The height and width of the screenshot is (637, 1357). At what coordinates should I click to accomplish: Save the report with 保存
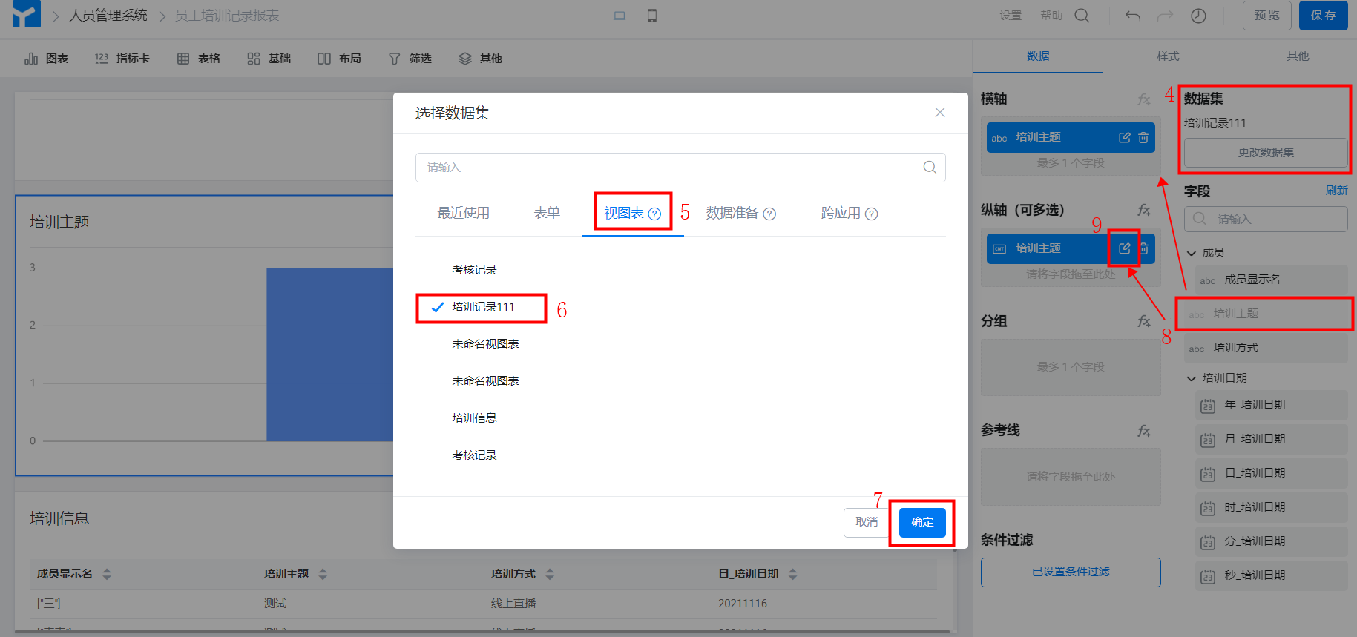click(1324, 16)
